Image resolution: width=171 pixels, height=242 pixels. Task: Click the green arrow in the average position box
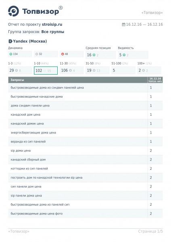pos(94,55)
